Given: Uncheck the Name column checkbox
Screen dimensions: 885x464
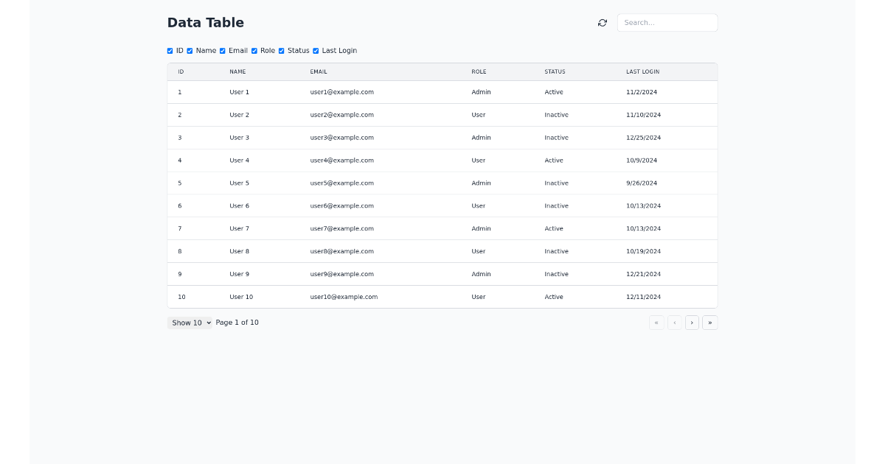Looking at the screenshot, I should coord(189,50).
